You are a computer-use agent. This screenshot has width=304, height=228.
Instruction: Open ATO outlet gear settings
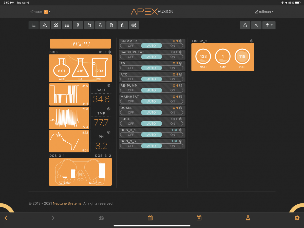pyautogui.click(x=181, y=74)
